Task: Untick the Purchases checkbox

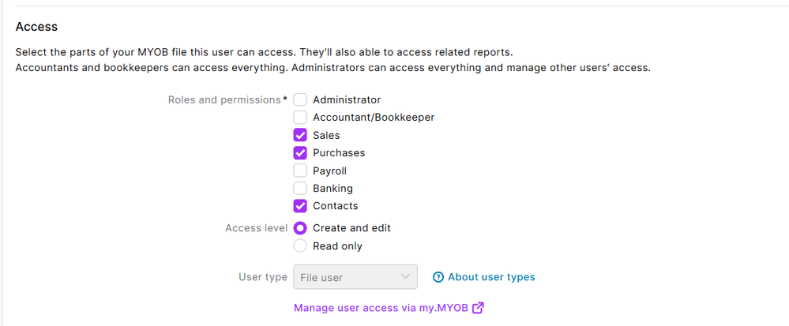Action: tap(300, 152)
